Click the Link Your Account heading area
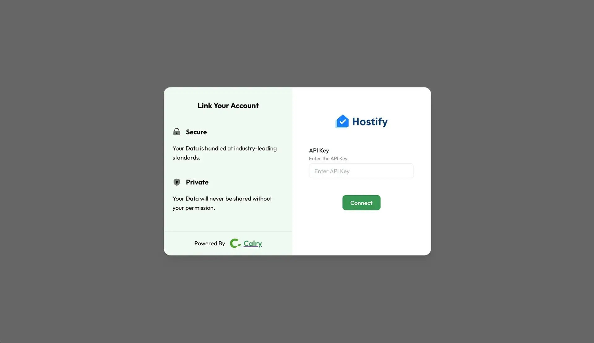594x343 pixels. click(x=228, y=105)
